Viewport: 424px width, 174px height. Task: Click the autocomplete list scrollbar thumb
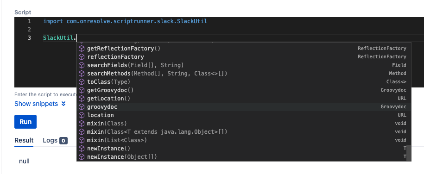coord(409,153)
